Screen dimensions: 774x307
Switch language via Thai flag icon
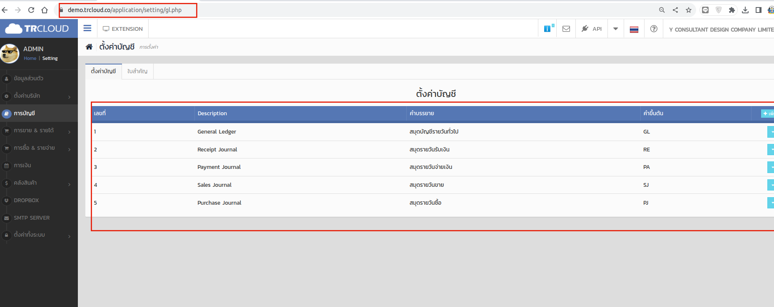tap(634, 29)
